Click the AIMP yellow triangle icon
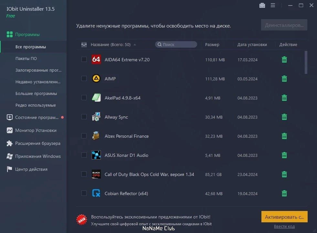 click(96, 78)
